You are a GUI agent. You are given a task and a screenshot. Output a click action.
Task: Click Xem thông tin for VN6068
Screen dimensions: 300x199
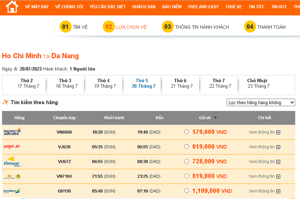[x=262, y=132]
